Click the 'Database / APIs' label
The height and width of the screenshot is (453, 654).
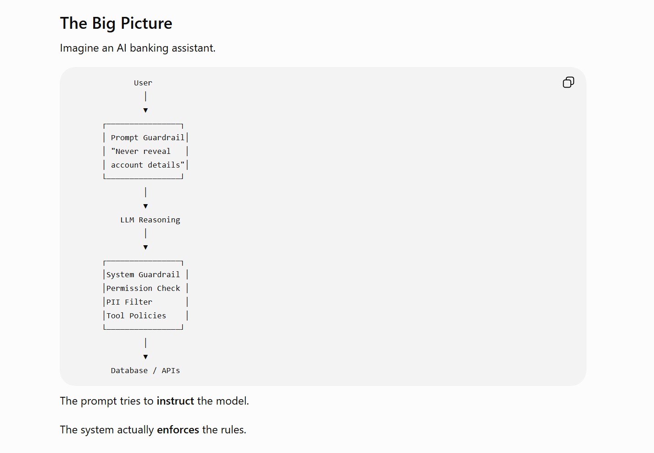(x=145, y=370)
